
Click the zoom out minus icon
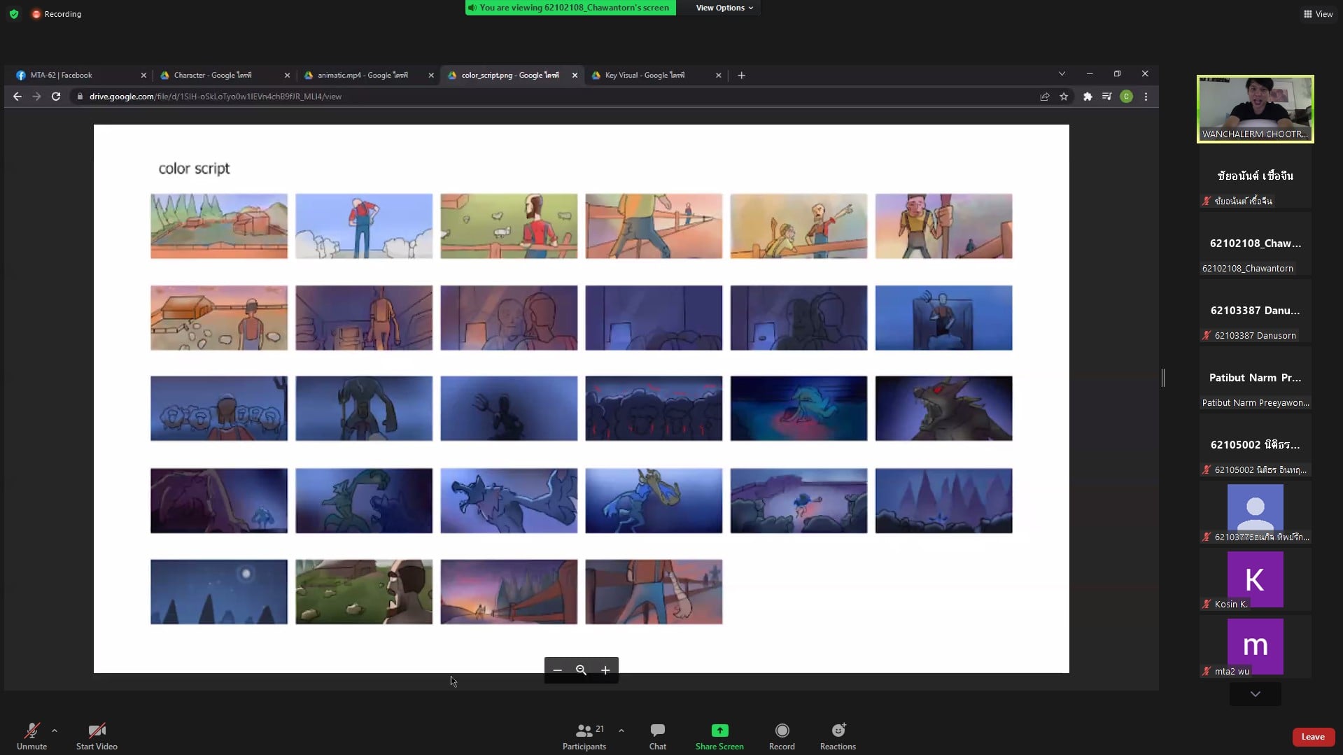tap(557, 670)
